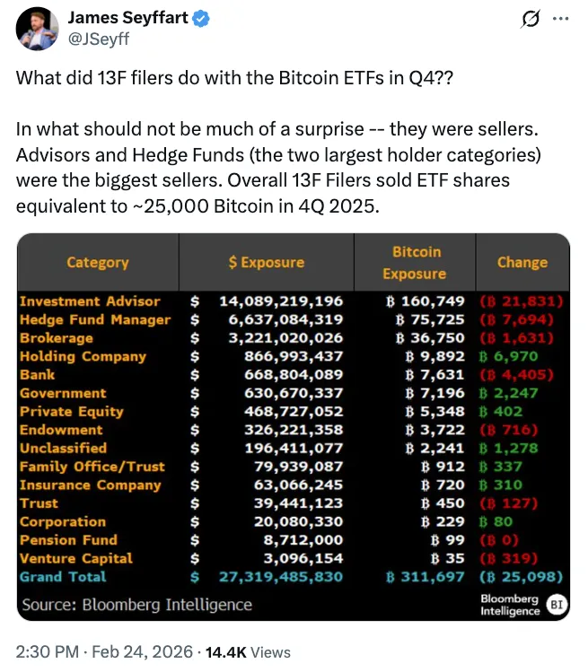Open the tweet's more options ellipsis
Image resolution: width=588 pixels, height=672 pixels.
tap(560, 19)
